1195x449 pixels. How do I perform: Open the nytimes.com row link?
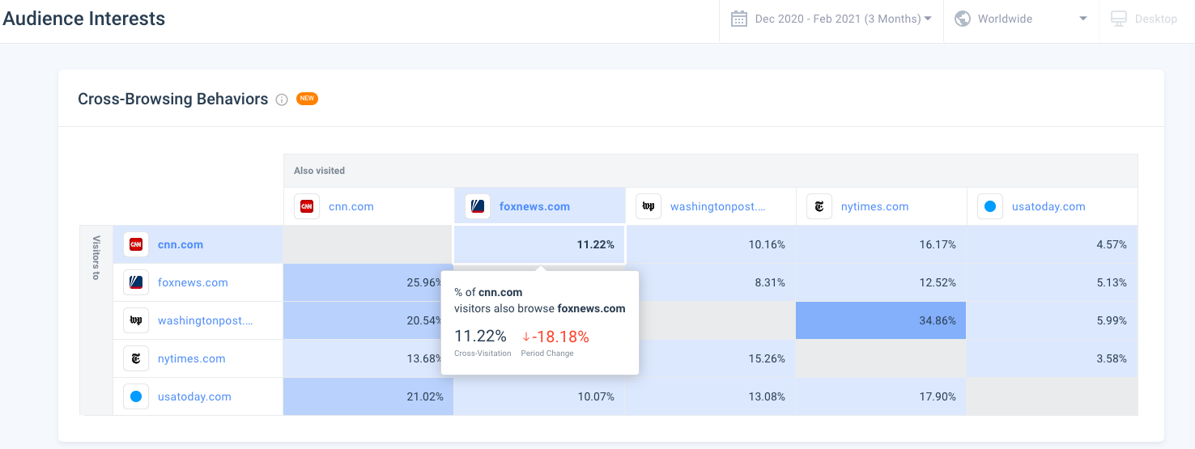(x=191, y=358)
